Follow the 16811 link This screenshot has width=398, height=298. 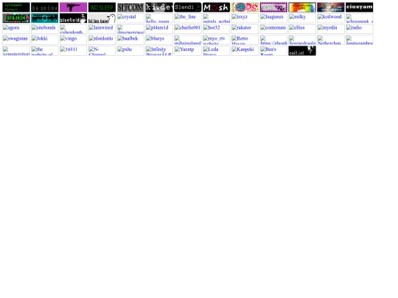click(74, 51)
